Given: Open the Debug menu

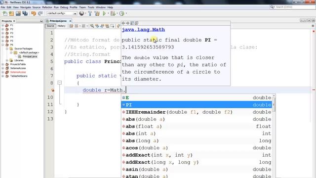Looking at the screenshot, I should tap(64, 7).
